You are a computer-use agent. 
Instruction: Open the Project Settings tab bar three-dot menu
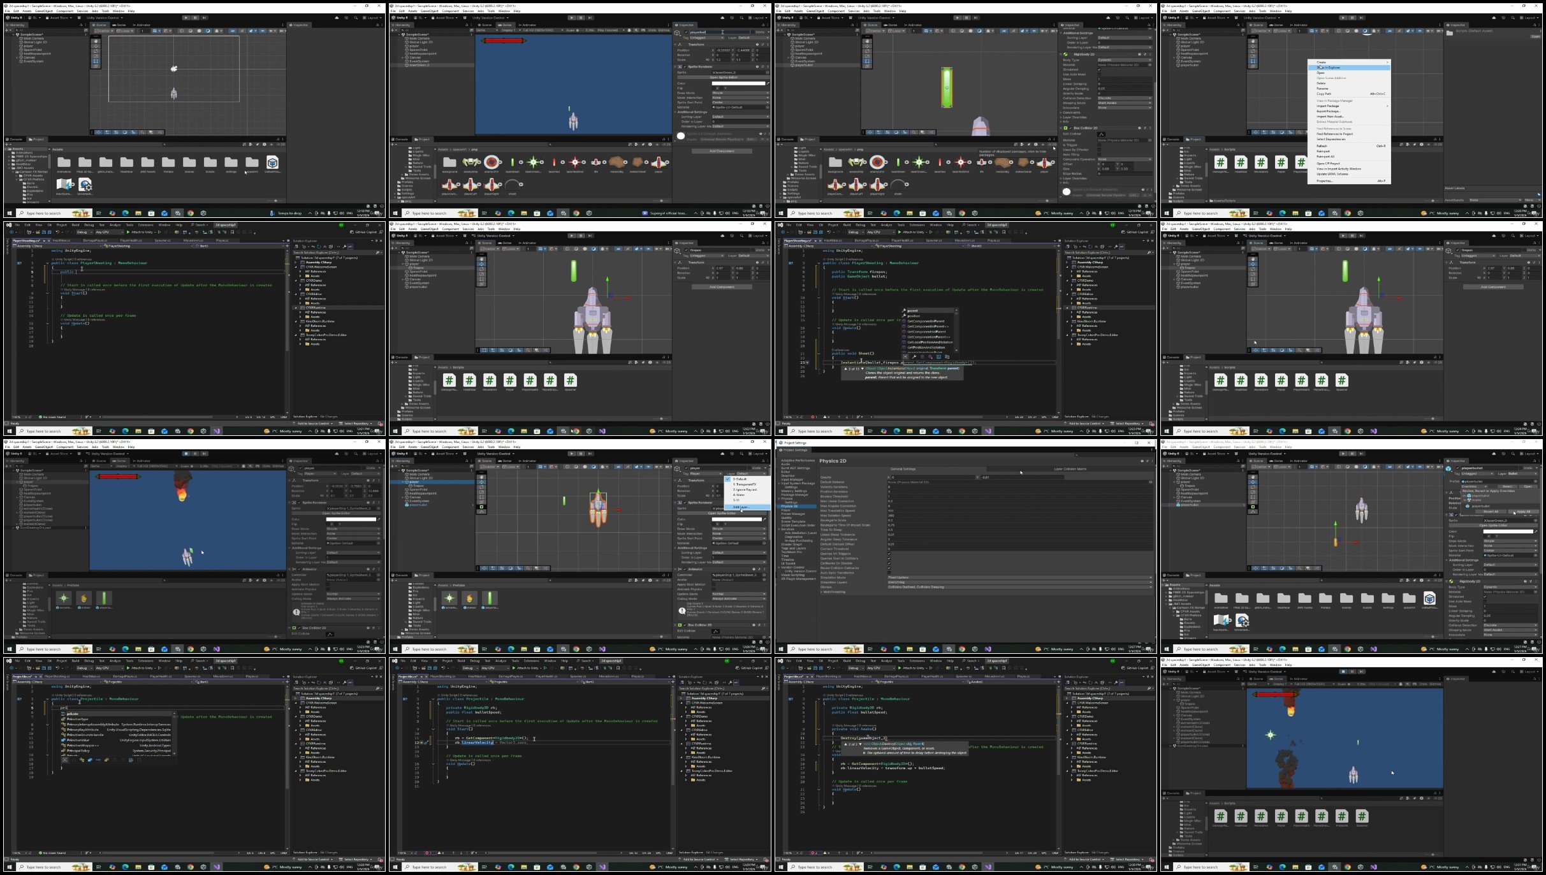pyautogui.click(x=1151, y=450)
